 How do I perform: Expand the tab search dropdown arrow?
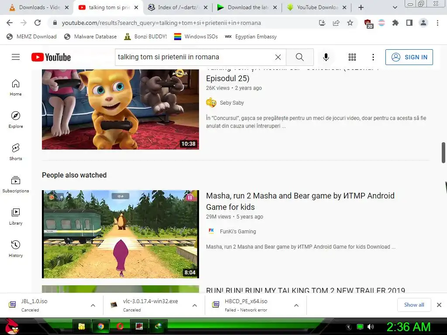[395, 7]
